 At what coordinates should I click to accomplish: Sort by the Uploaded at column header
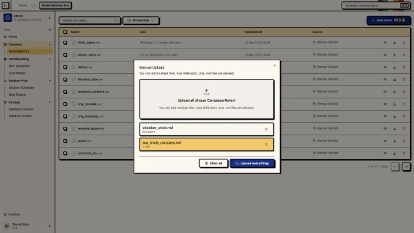[x=254, y=32]
